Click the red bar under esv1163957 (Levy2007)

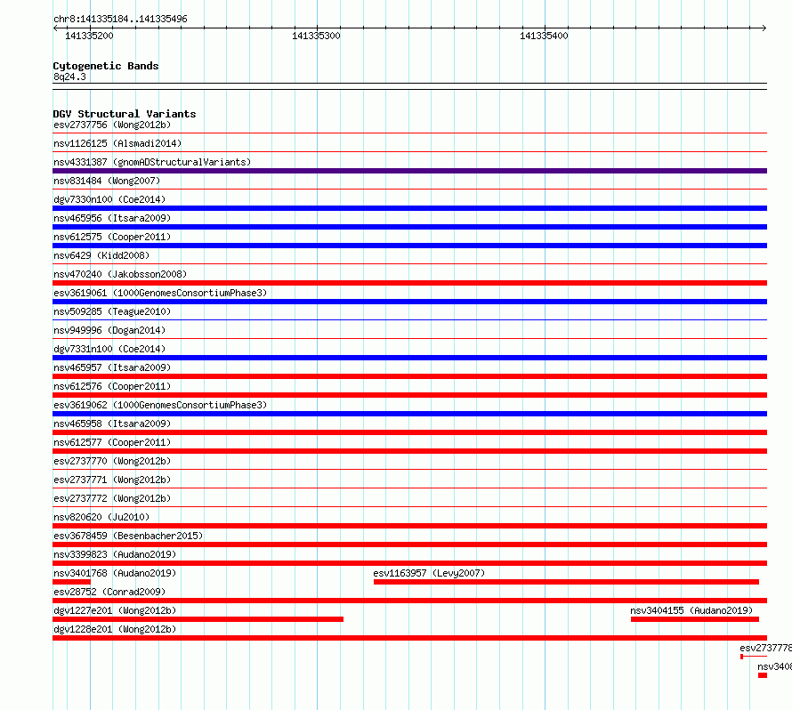[566, 582]
